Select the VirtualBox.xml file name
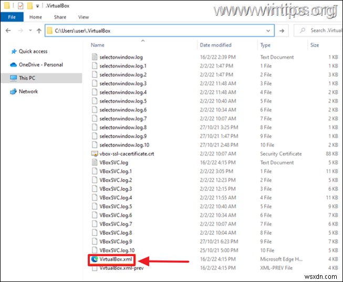Viewport: 343px width, 282px height. 116,259
